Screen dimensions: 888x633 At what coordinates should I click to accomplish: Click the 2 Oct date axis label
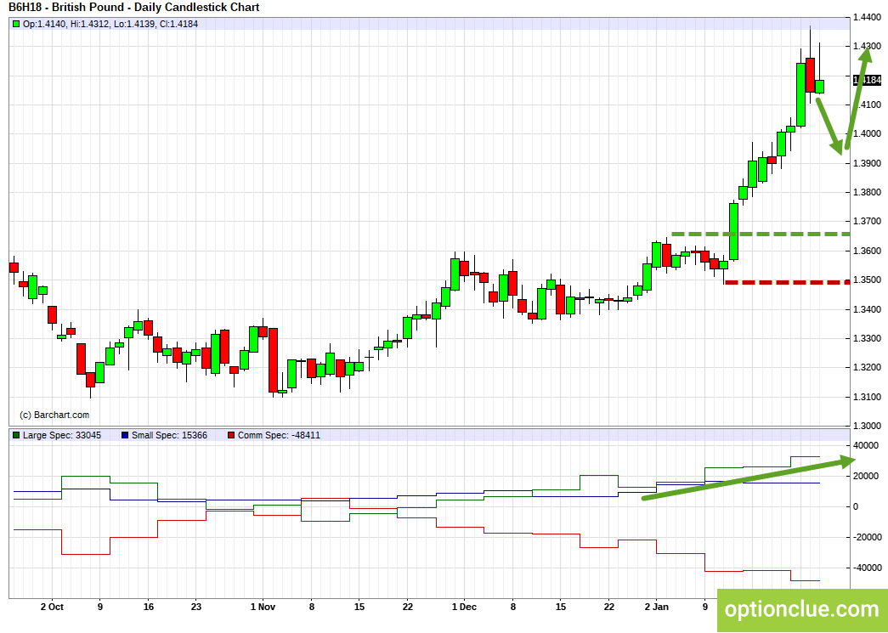click(52, 607)
